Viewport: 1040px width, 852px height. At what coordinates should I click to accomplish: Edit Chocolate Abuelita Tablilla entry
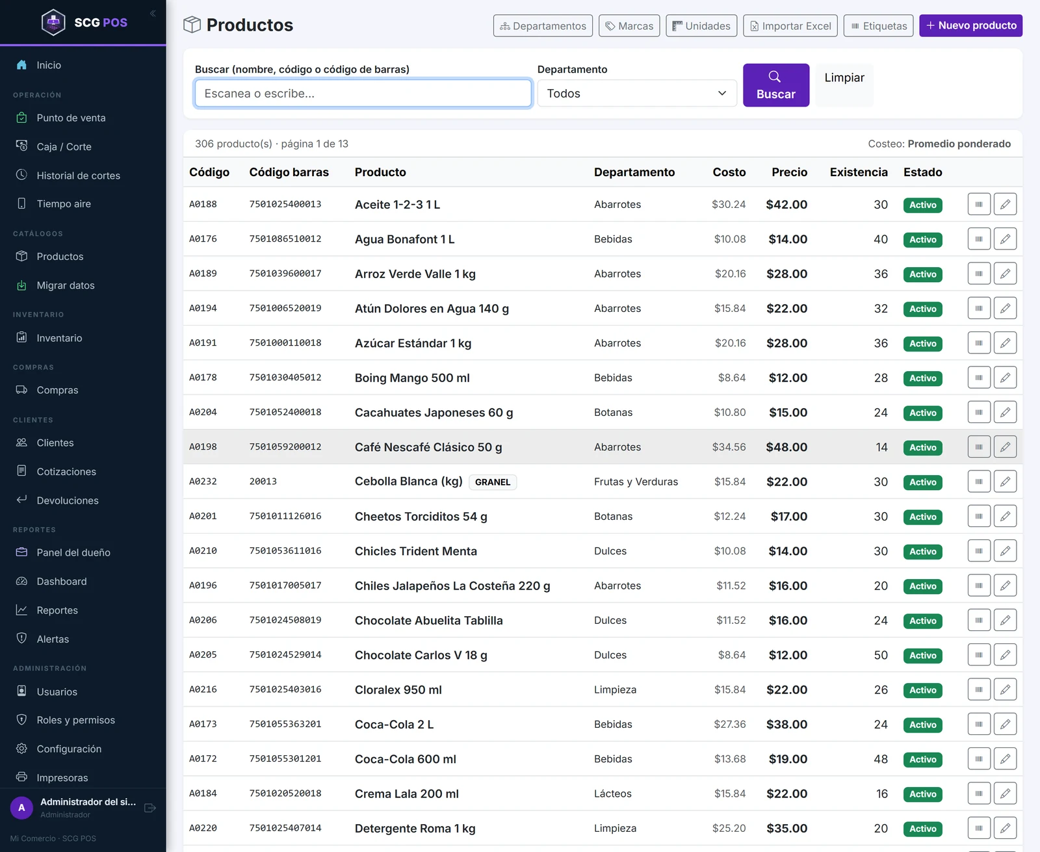tap(1005, 620)
